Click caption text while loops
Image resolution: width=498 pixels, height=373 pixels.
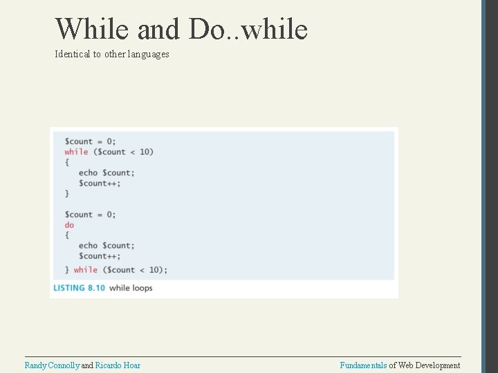tap(131, 288)
